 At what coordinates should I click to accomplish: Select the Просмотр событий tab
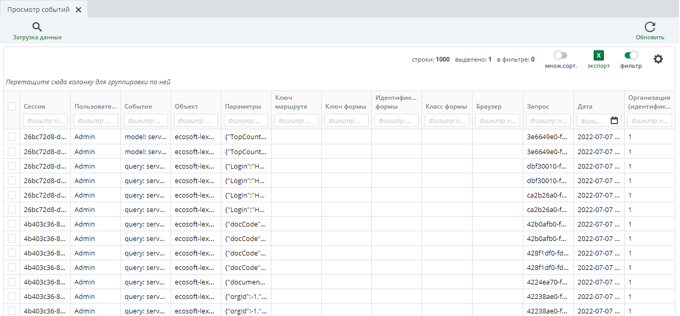click(38, 10)
